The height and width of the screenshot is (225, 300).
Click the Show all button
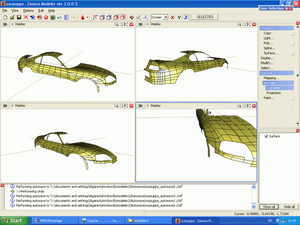coord(269,207)
